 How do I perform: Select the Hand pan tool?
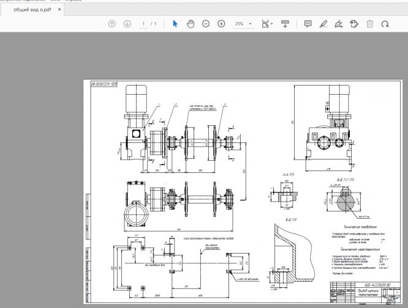pyautogui.click(x=190, y=24)
